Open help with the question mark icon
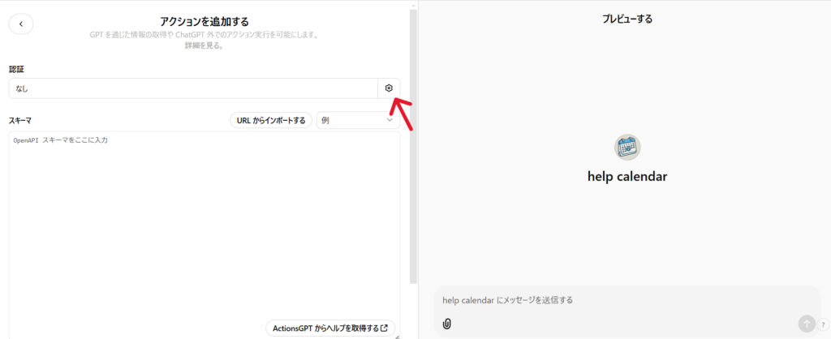831x339 pixels. point(822,324)
